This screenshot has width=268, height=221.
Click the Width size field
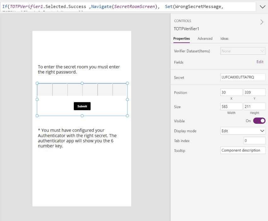click(x=231, y=106)
